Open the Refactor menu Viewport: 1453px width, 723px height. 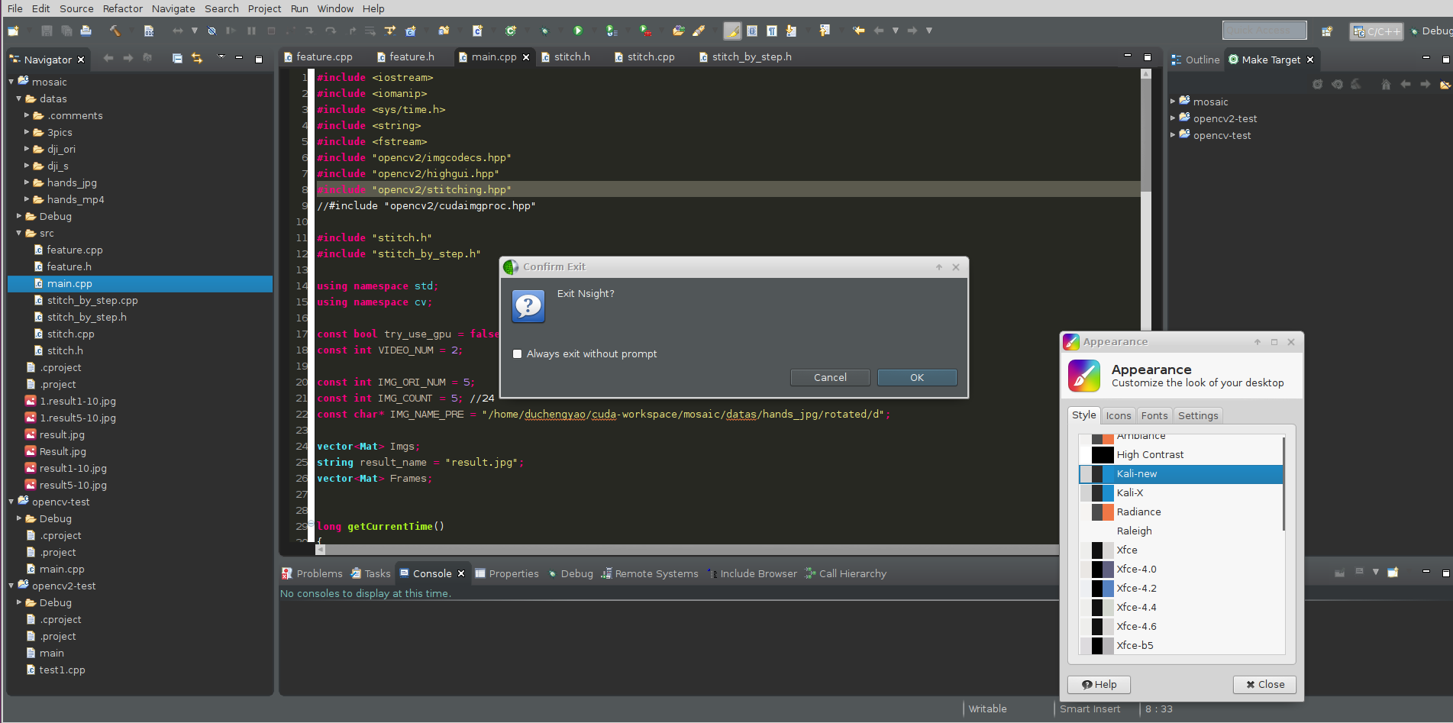click(x=122, y=8)
